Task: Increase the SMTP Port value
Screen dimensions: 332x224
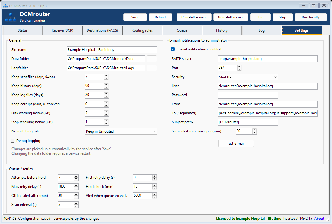Action: (239, 67)
